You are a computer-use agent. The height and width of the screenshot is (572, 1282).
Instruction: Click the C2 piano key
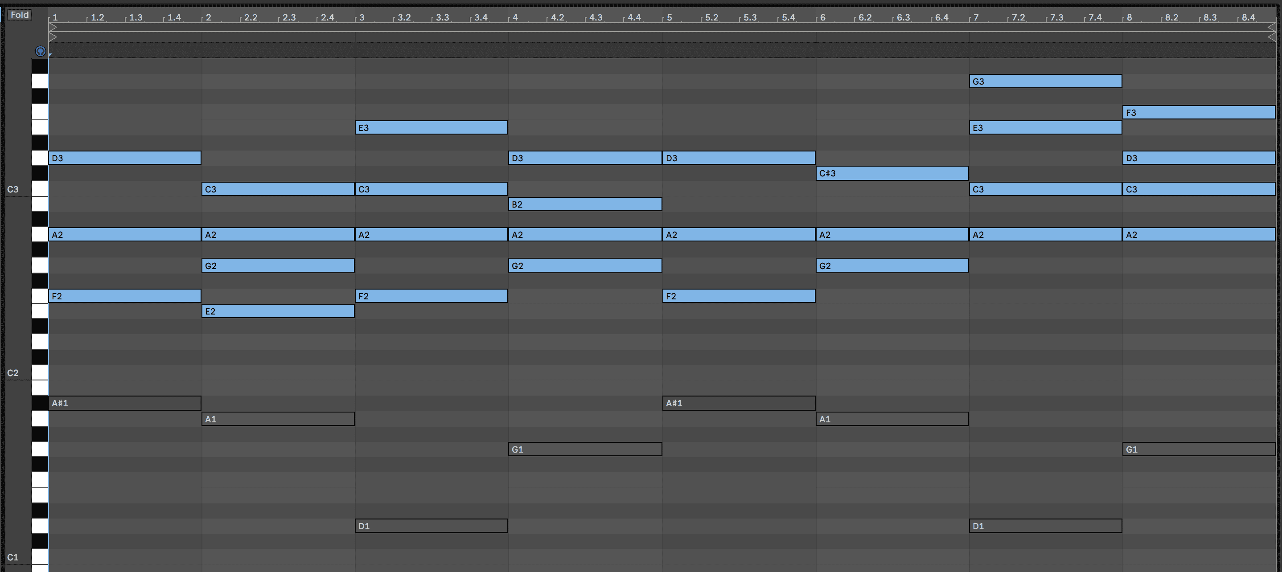pyautogui.click(x=40, y=372)
